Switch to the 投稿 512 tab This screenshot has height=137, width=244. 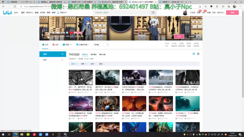(x=67, y=44)
